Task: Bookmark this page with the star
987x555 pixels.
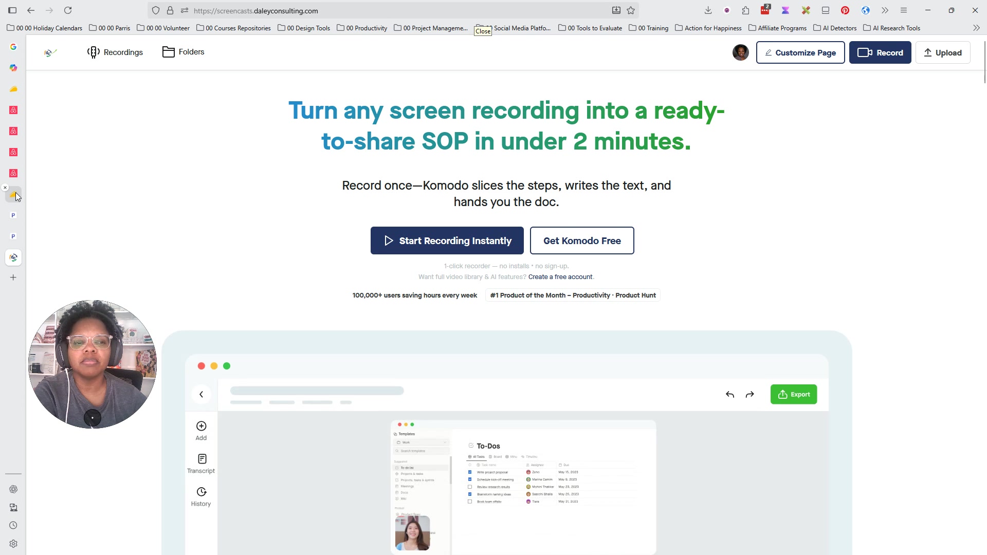Action: [x=631, y=10]
